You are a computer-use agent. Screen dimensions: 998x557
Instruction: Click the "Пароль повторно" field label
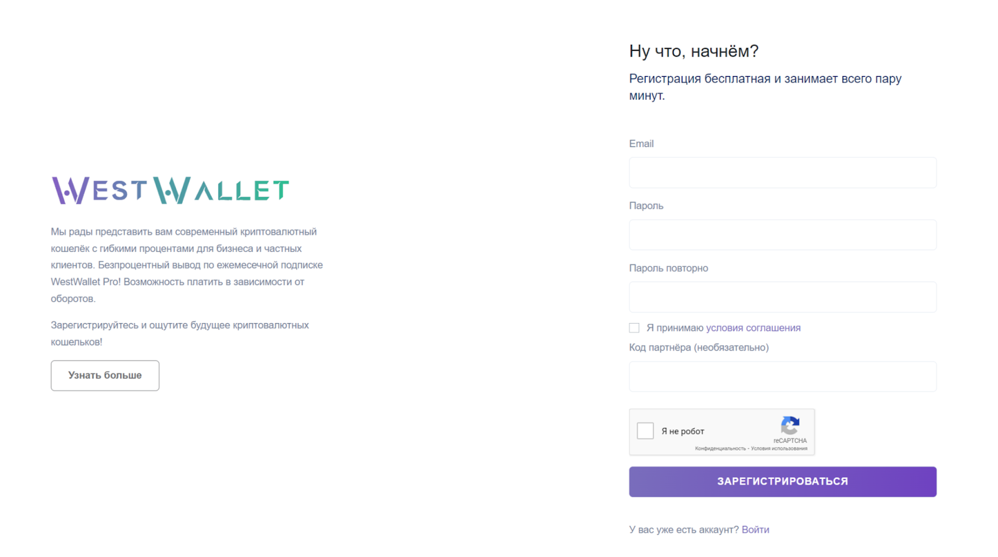click(668, 268)
